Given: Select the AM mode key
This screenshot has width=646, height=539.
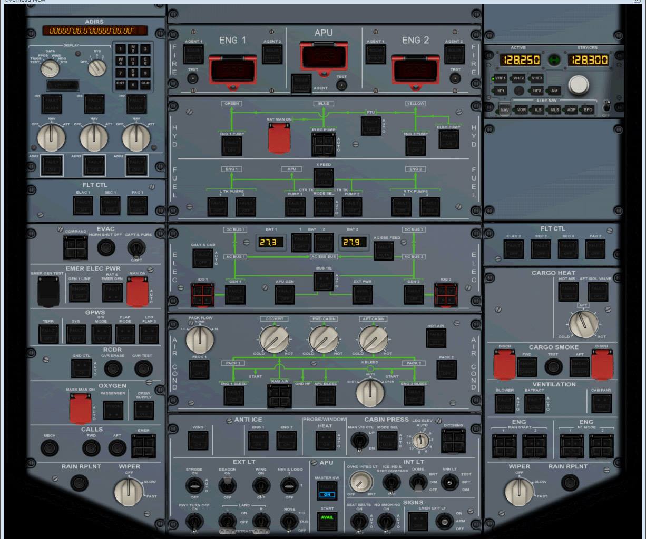Looking at the screenshot, I should [x=554, y=91].
